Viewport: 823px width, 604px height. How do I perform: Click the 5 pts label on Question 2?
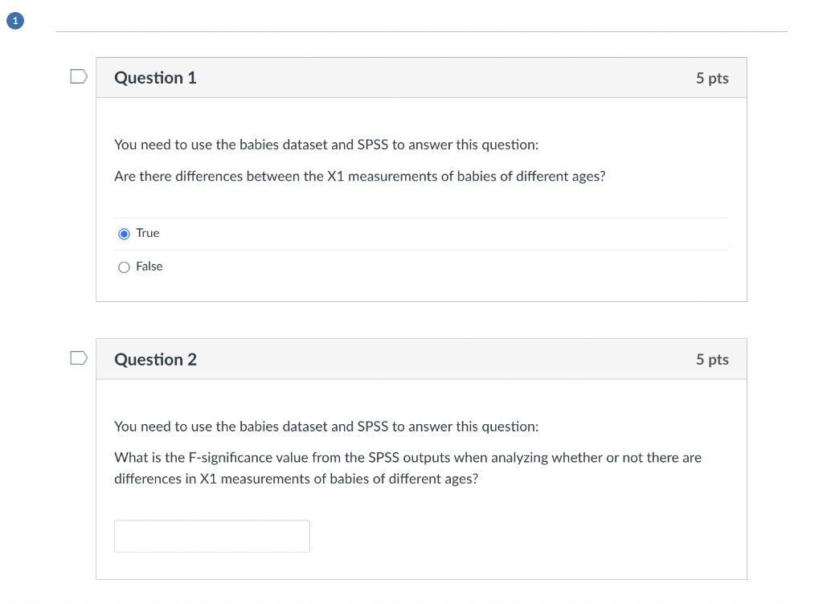click(712, 359)
